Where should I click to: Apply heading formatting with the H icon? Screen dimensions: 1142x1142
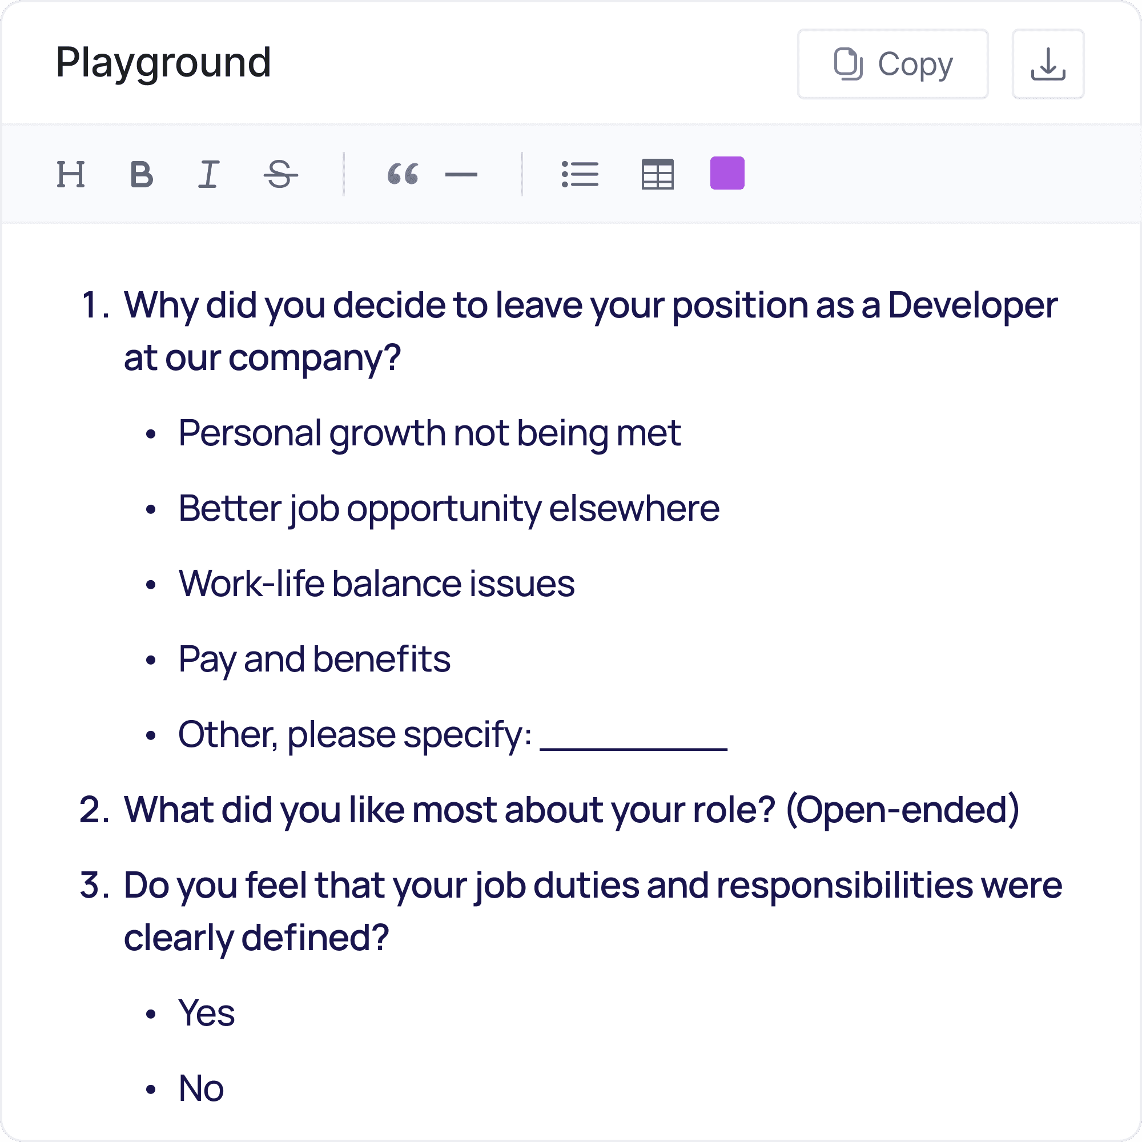pyautogui.click(x=69, y=173)
